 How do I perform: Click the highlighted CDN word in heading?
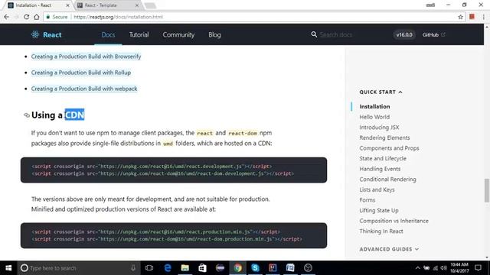[74, 115]
